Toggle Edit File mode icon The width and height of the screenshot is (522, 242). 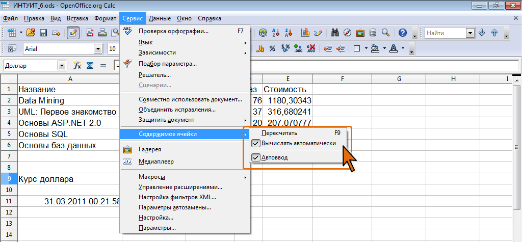pos(73,33)
